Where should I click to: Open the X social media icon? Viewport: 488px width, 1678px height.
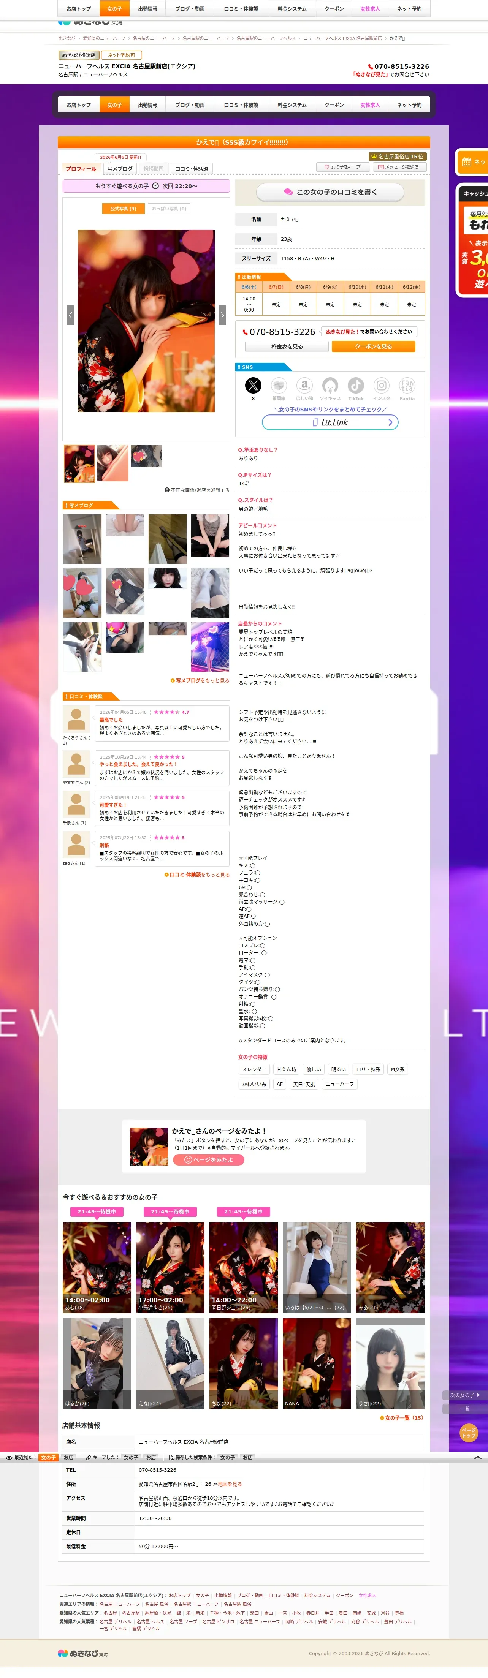(x=253, y=385)
